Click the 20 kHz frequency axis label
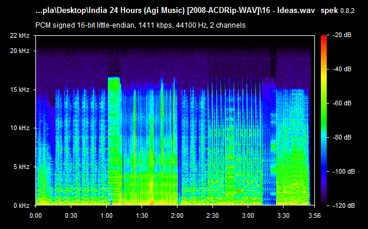 coord(19,51)
